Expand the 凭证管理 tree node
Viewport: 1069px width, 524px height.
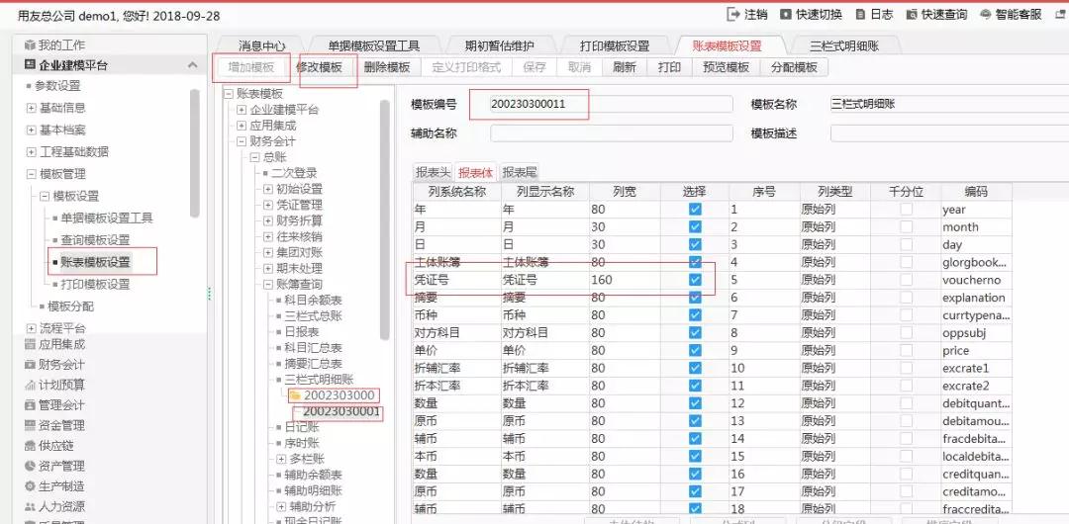(x=268, y=205)
